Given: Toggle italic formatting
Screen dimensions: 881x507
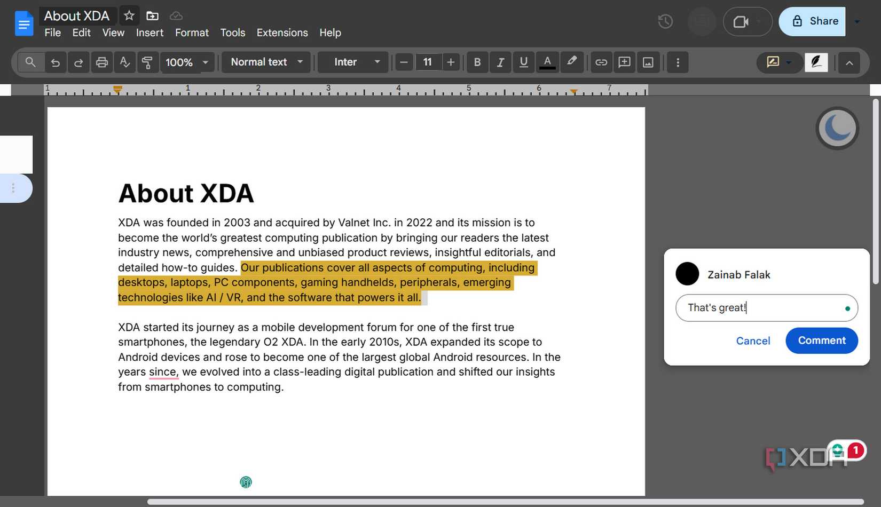Looking at the screenshot, I should click(500, 62).
